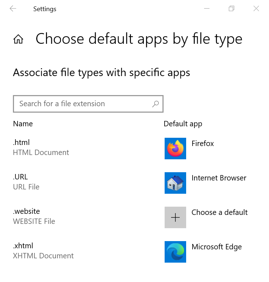This screenshot has height=282, width=269.
Task: Open Settings home via house icon
Action: click(18, 39)
